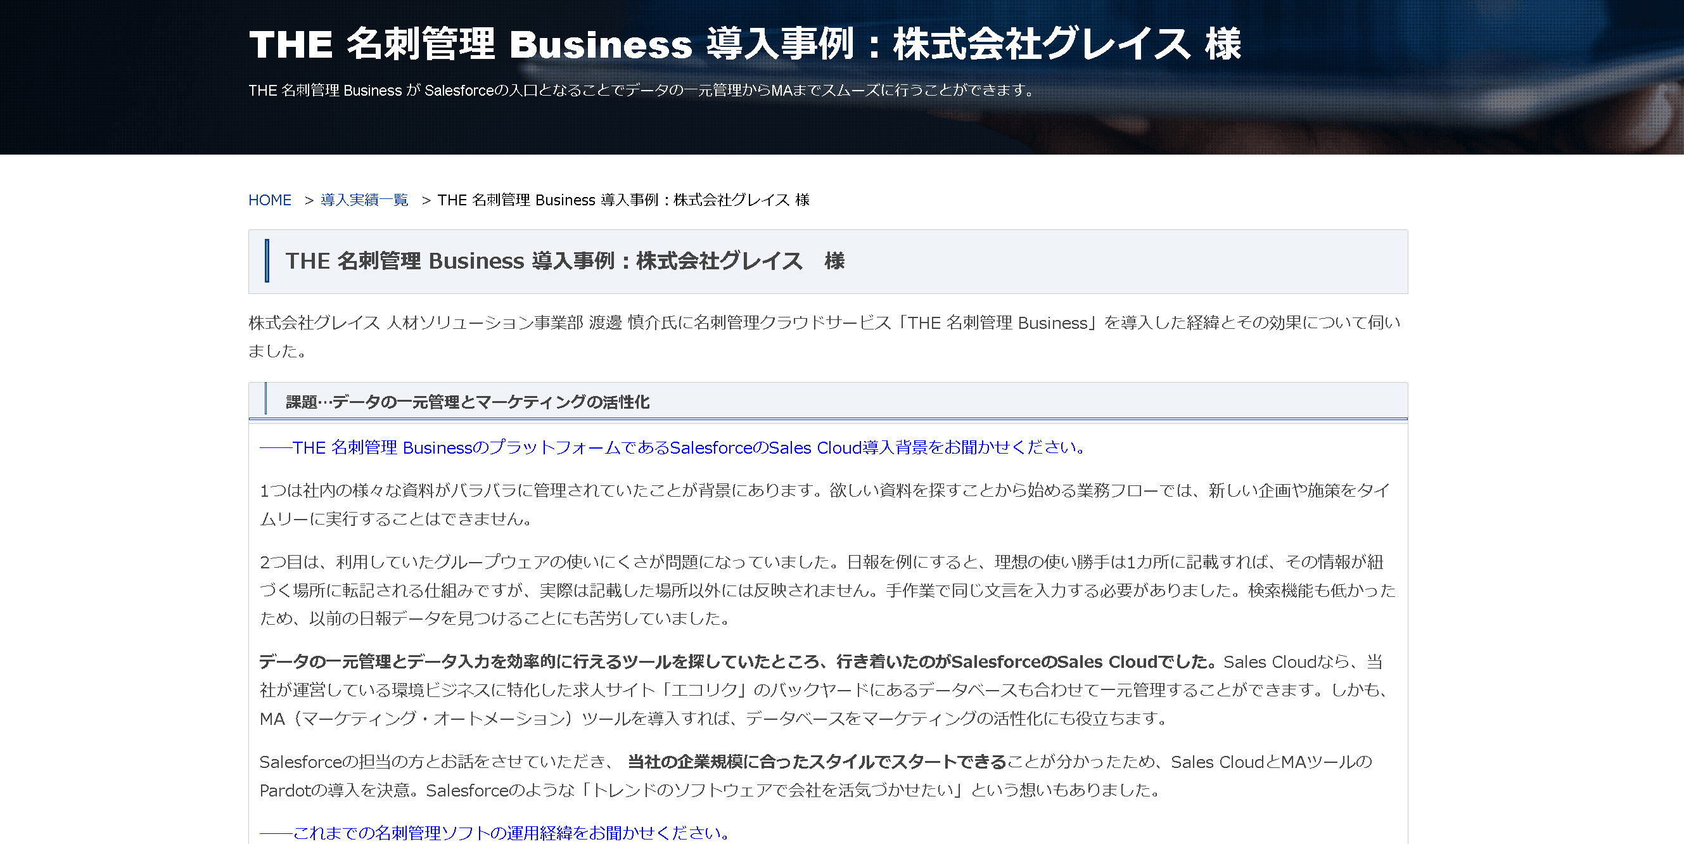Click the large white banner title

[x=744, y=44]
